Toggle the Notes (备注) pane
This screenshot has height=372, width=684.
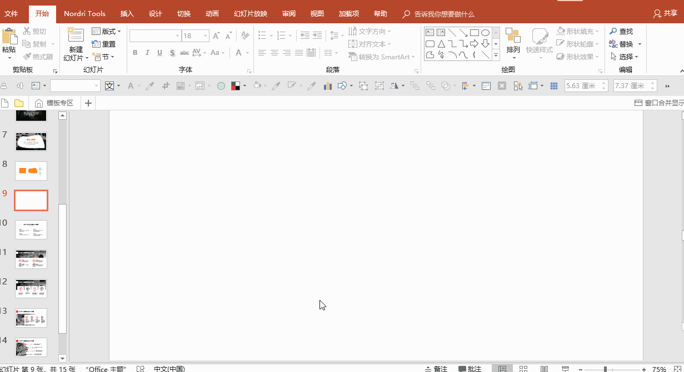436,368
